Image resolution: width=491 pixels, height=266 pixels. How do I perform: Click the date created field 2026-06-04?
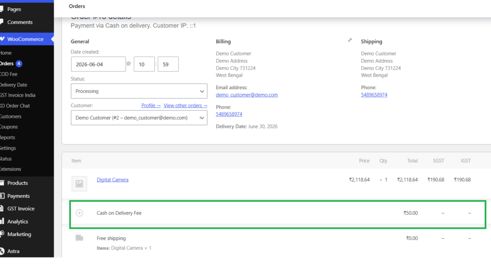(x=98, y=64)
